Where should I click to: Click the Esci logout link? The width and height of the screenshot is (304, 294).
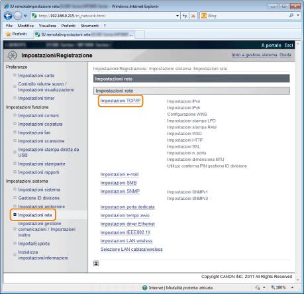coord(289,45)
